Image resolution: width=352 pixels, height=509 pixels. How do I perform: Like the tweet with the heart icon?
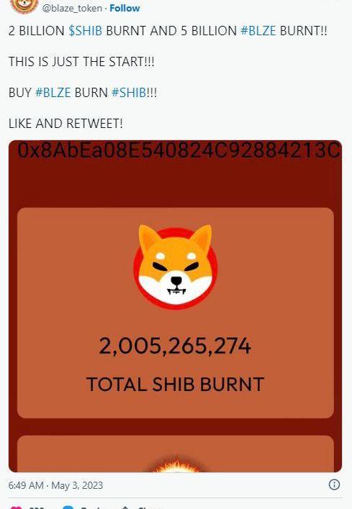[16, 507]
